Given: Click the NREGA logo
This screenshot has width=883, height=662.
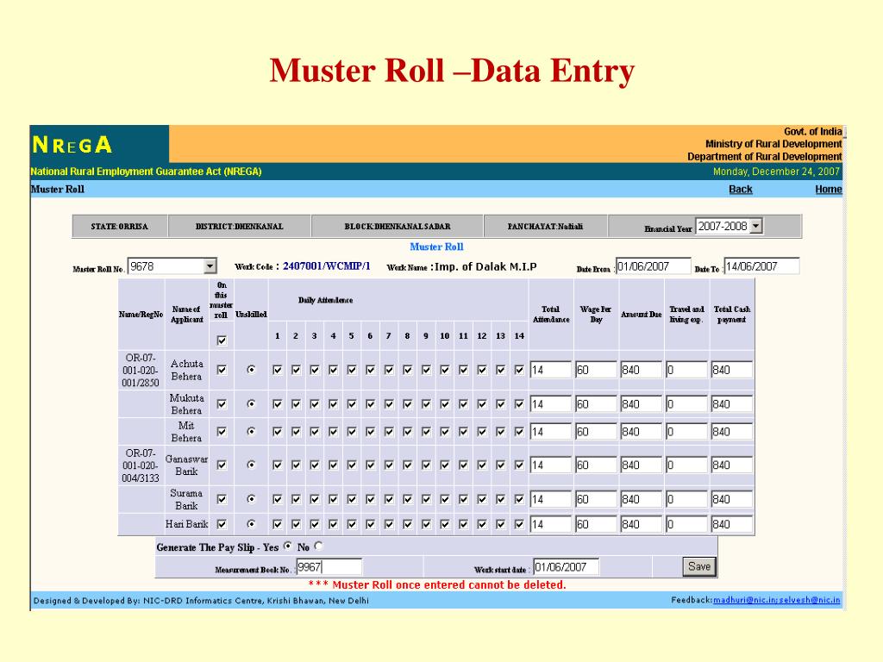Looking at the screenshot, I should click(72, 145).
